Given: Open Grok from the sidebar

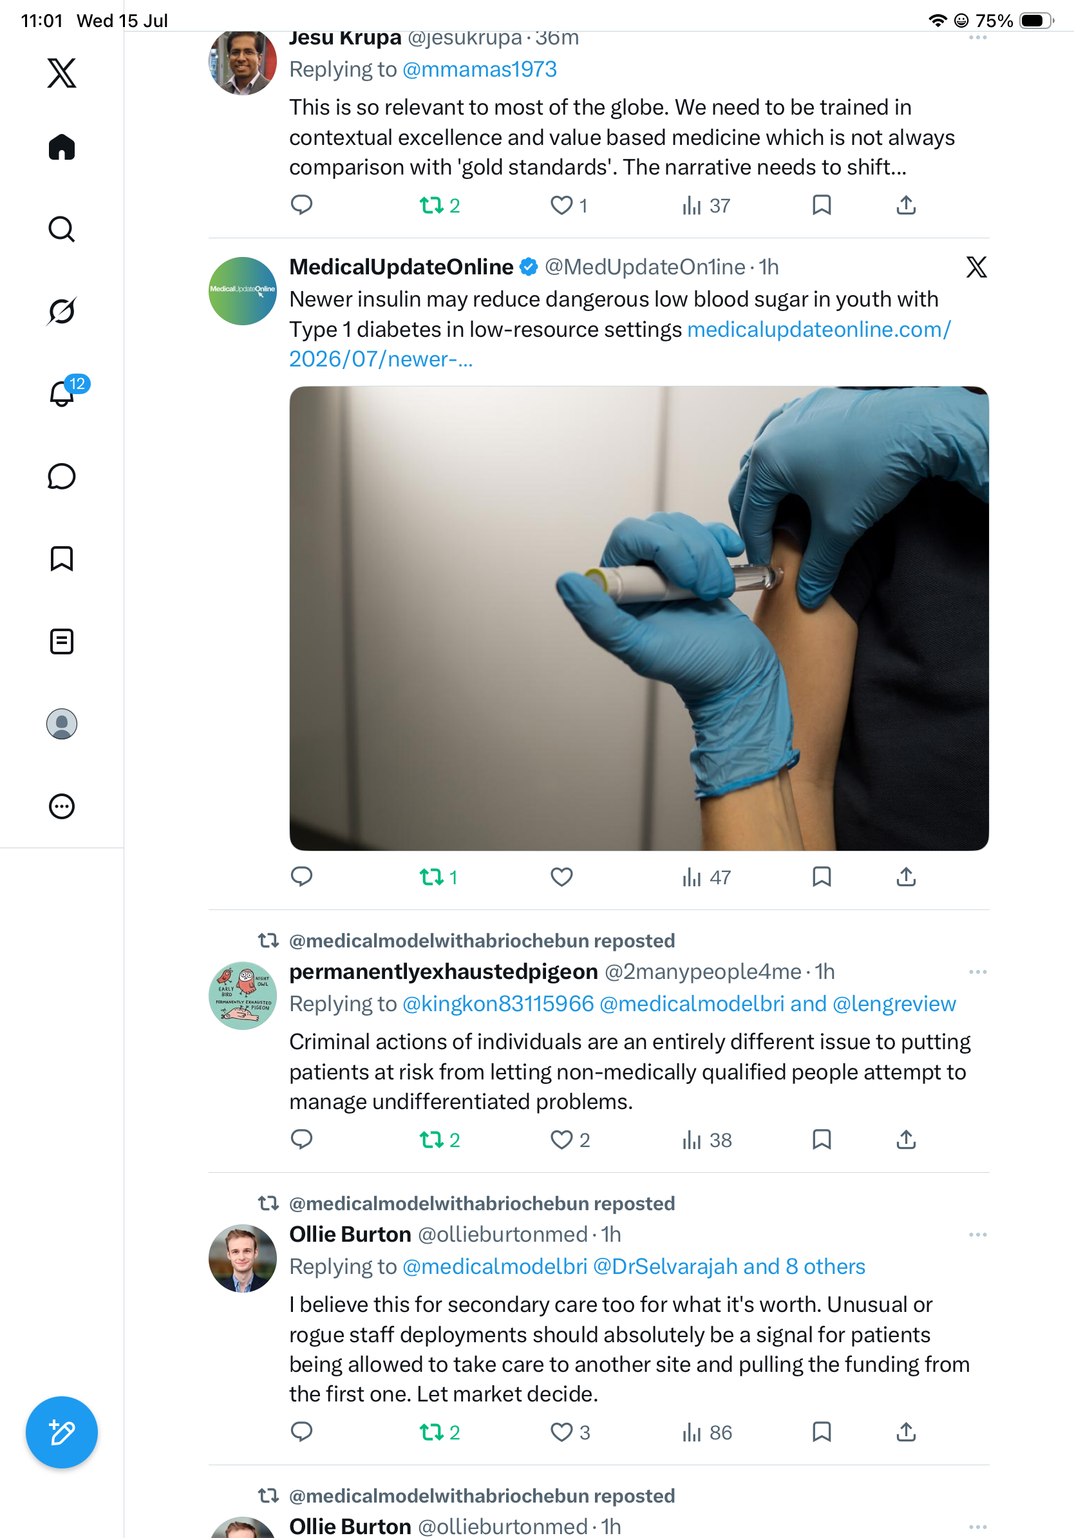Looking at the screenshot, I should pos(62,311).
